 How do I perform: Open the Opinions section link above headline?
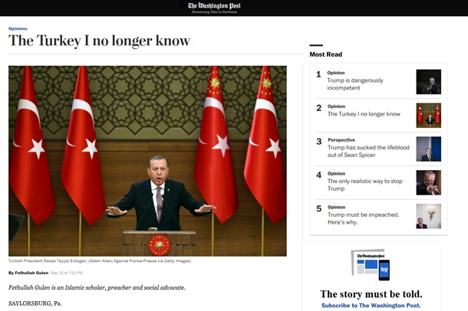18,28
